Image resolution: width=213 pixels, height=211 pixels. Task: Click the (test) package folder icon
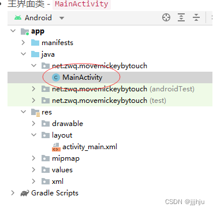(46, 101)
